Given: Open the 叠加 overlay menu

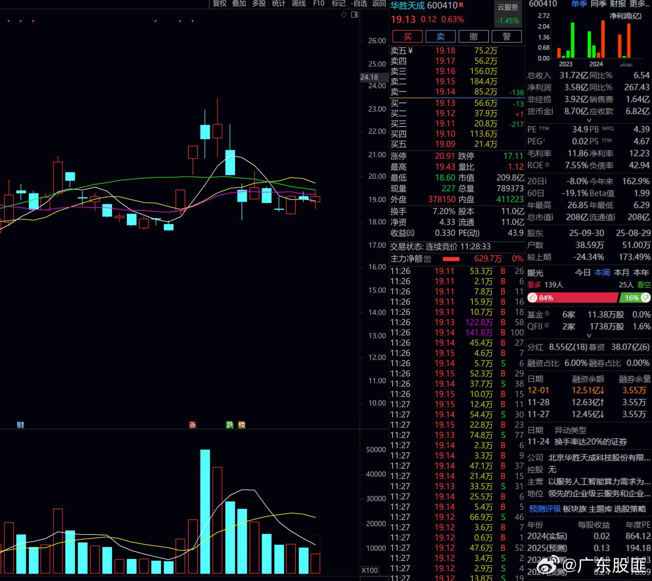Looking at the screenshot, I should (239, 4).
